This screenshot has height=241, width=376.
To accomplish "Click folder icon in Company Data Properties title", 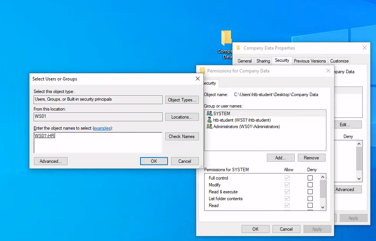I will (238, 48).
